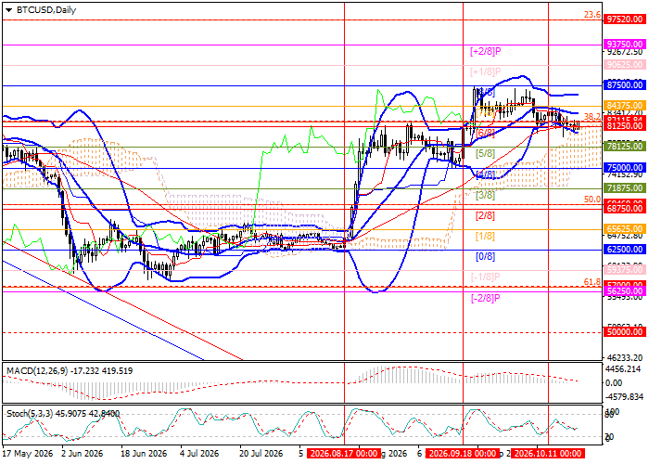Viewport: 649px width, 464px height.
Task: Select the 2026.10.11 00:00 date marker
Action: point(547,454)
